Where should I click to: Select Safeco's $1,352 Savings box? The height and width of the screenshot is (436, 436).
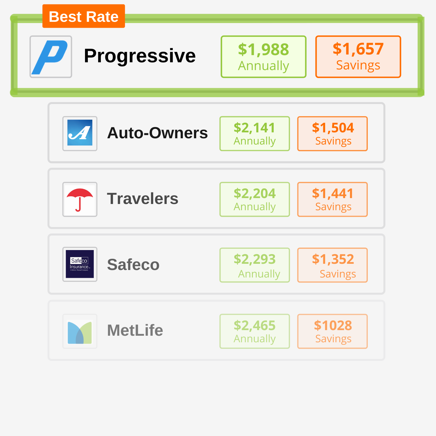tap(333, 265)
